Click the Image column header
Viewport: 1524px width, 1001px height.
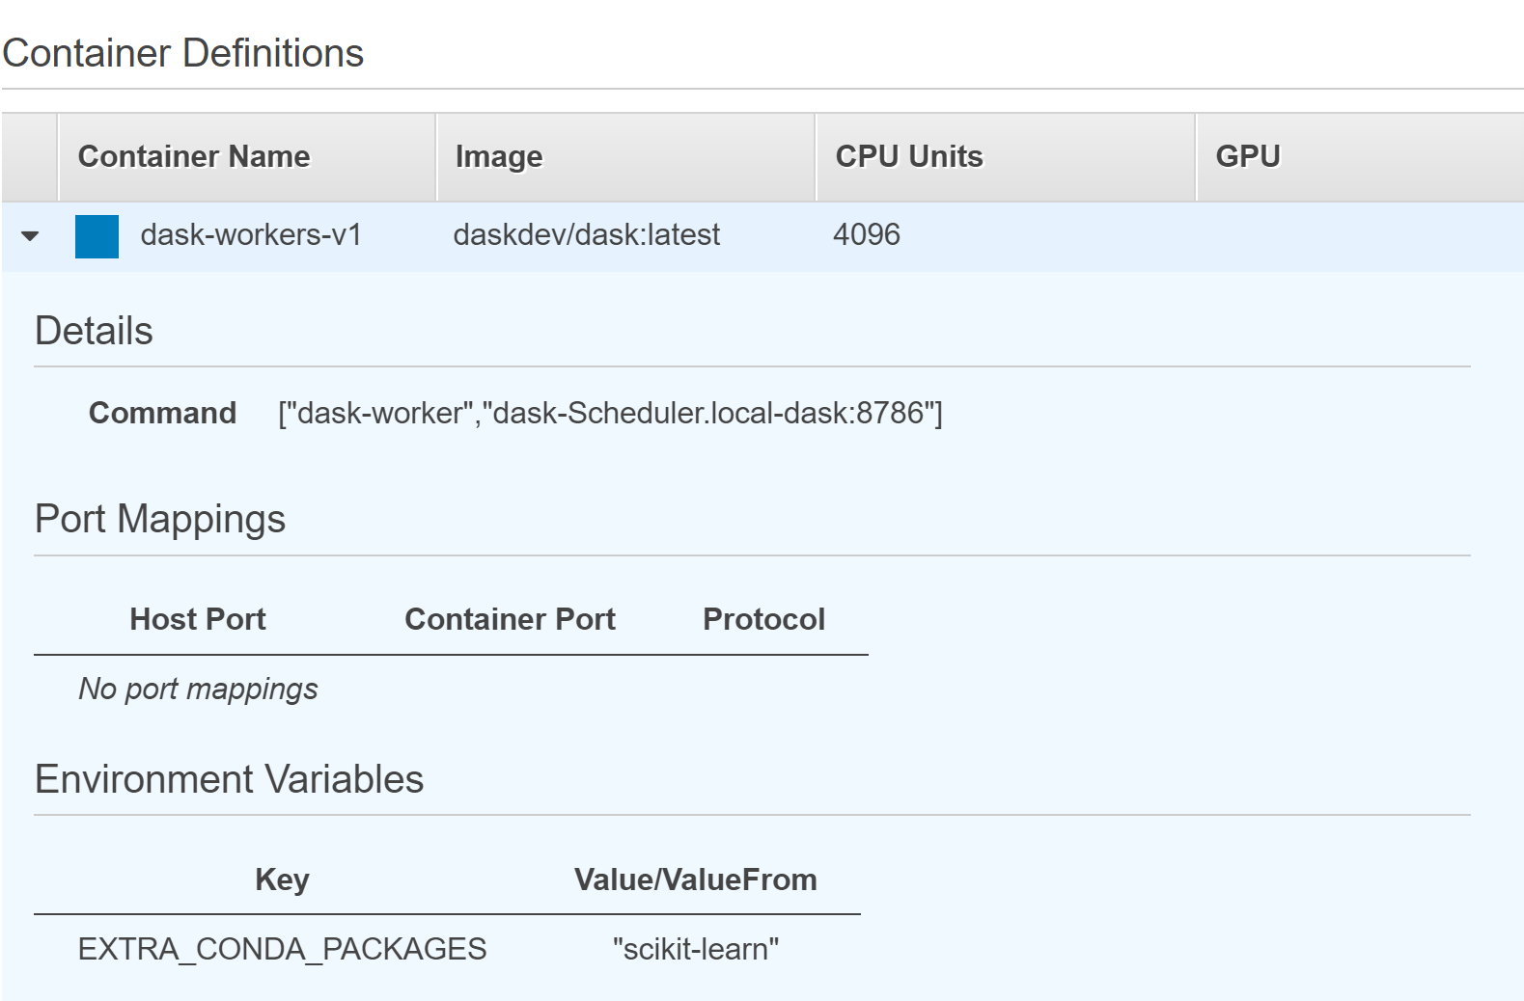pos(498,156)
